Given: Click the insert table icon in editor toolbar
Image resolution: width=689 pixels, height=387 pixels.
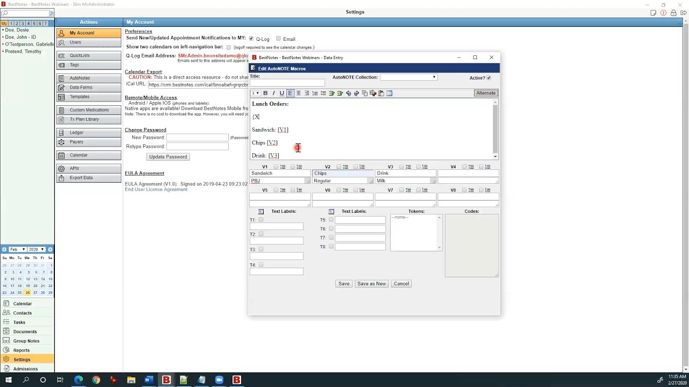Looking at the screenshot, I should [x=389, y=93].
